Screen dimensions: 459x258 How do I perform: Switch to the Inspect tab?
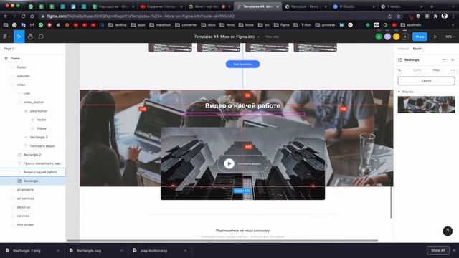[403, 49]
